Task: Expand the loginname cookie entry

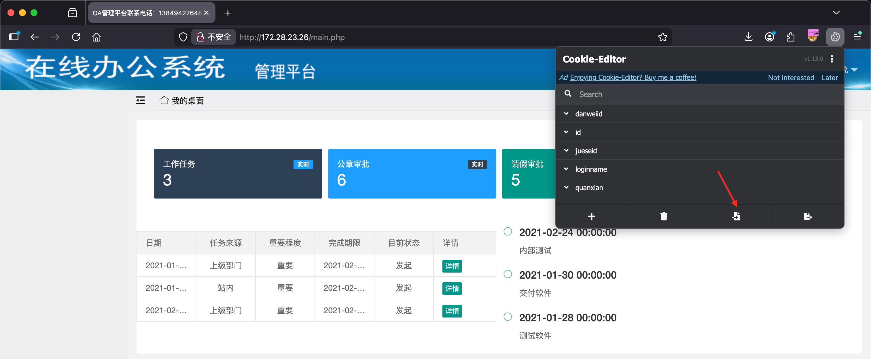Action: pyautogui.click(x=591, y=169)
